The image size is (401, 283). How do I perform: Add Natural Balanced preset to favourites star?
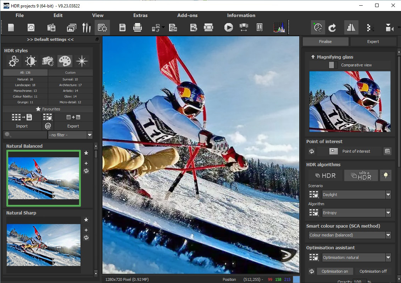tap(86, 153)
